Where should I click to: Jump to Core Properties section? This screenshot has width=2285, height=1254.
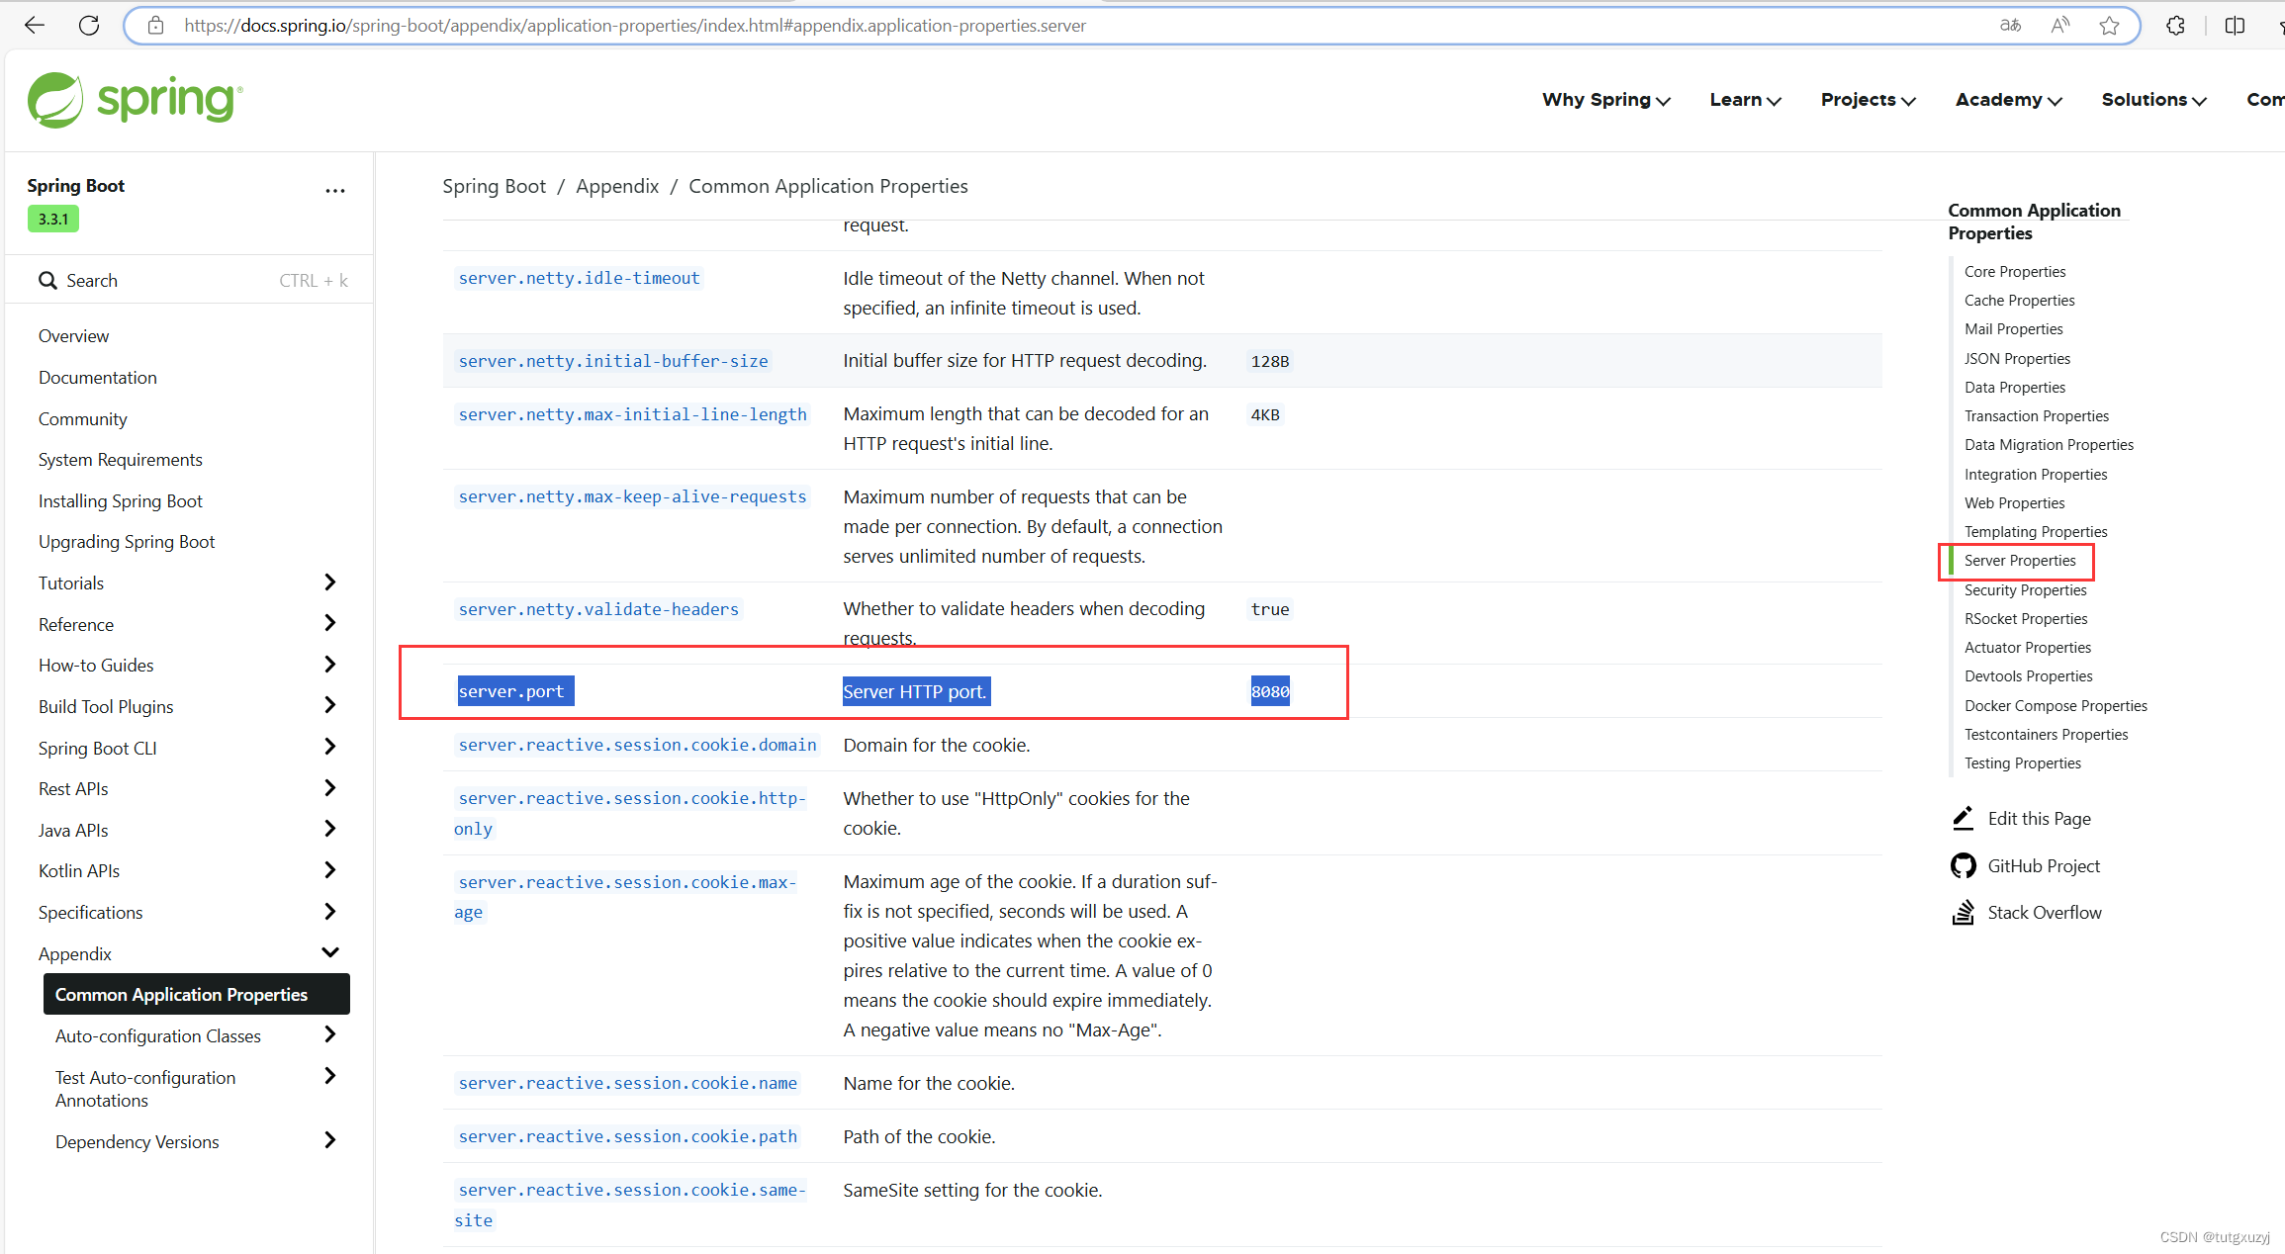[2015, 271]
